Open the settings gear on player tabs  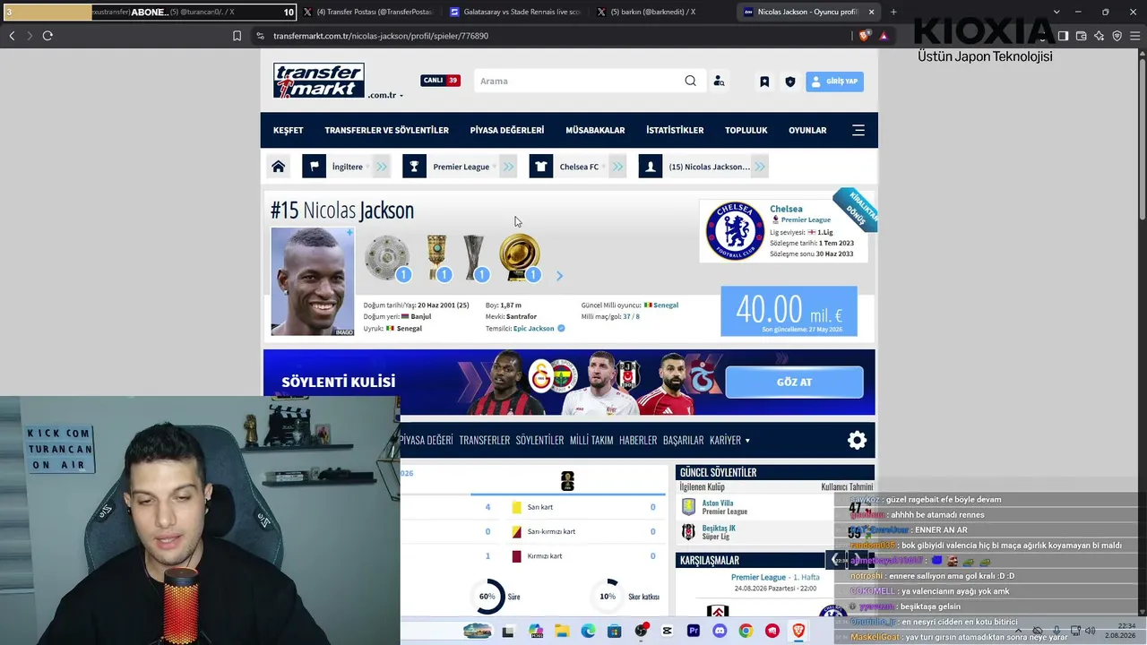858,440
